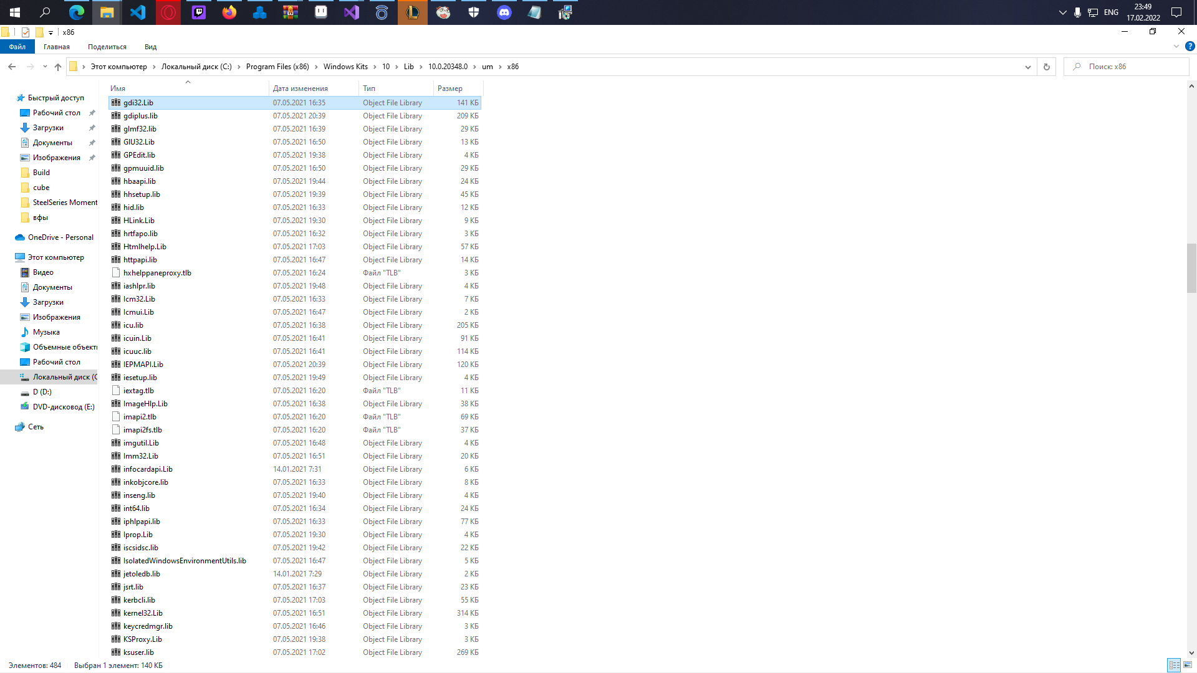Expand the ribbon with chevron

click(1176, 47)
